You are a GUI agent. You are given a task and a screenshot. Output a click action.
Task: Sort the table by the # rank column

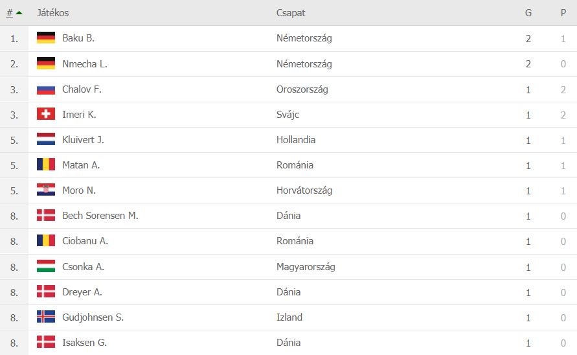(10, 13)
